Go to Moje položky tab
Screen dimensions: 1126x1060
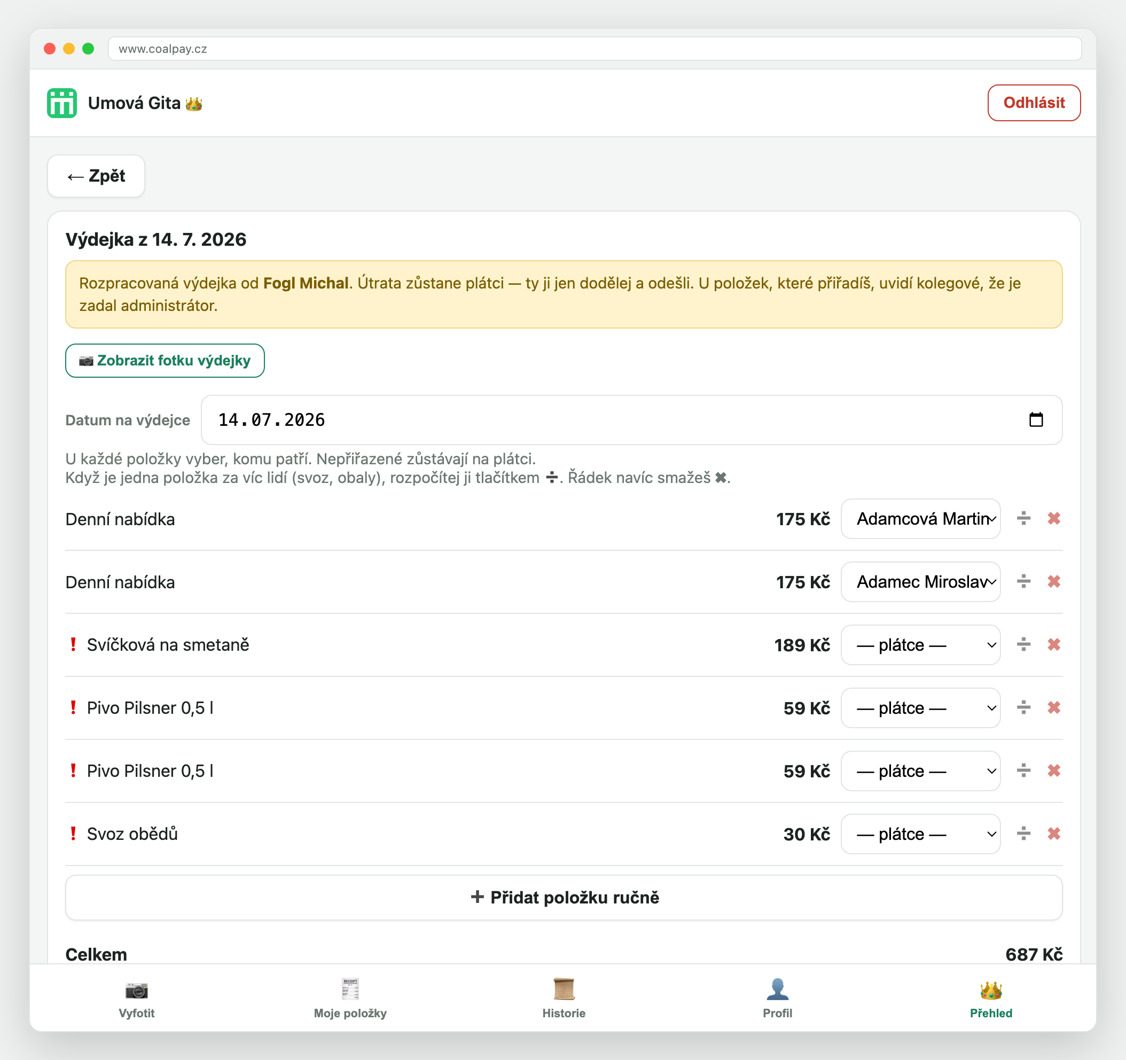coord(350,998)
